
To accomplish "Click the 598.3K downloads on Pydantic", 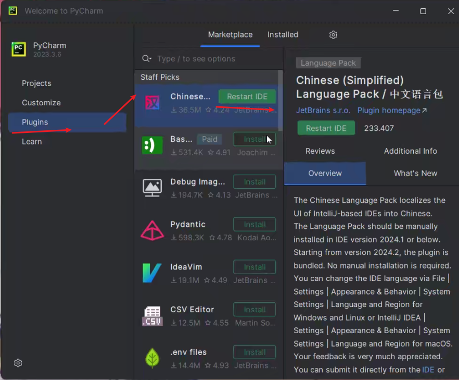I will (187, 238).
